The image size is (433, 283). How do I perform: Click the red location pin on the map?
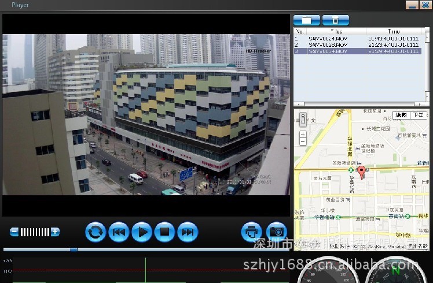[x=361, y=173]
